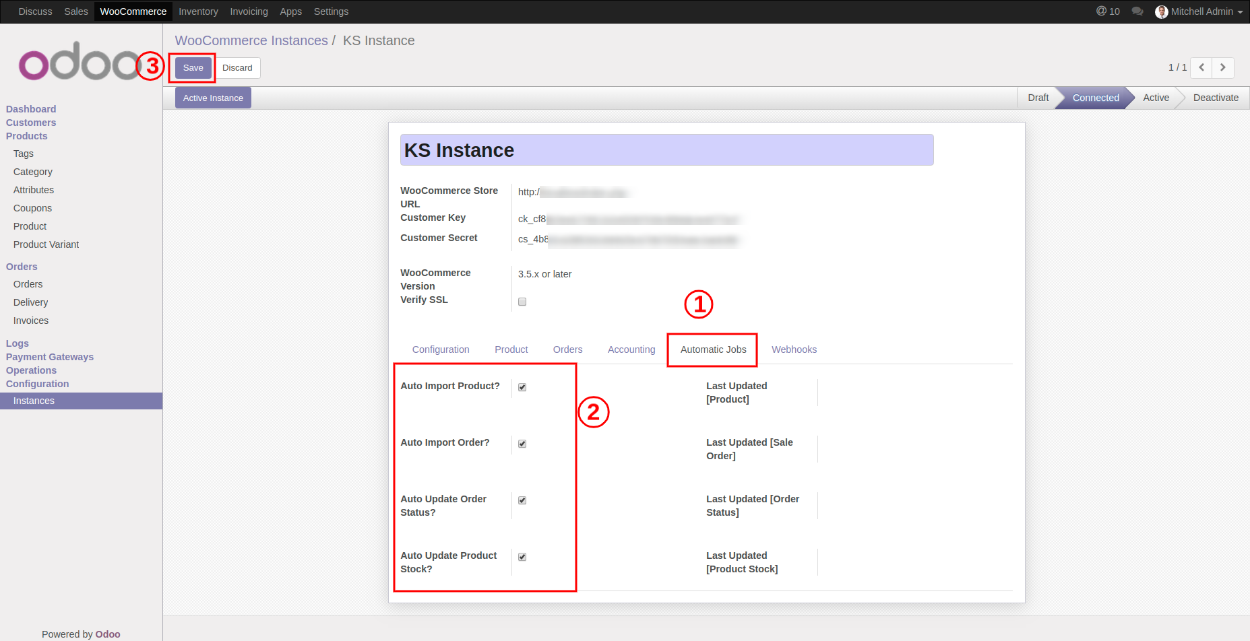The image size is (1250, 641).
Task: Set the status bar to Deactivate
Action: pyautogui.click(x=1216, y=98)
